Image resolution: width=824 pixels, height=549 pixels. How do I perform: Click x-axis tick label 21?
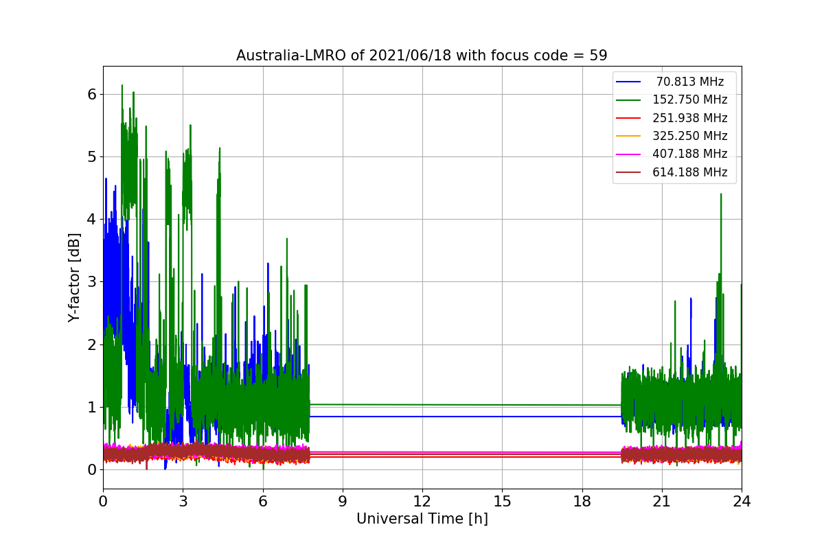(x=661, y=502)
